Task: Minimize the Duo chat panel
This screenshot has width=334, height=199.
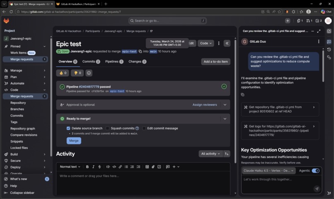Action: point(312,31)
